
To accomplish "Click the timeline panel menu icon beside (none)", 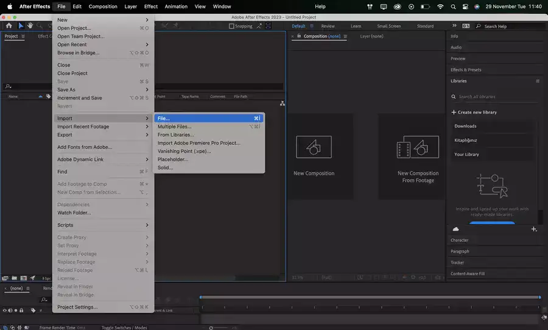I will tap(28, 289).
